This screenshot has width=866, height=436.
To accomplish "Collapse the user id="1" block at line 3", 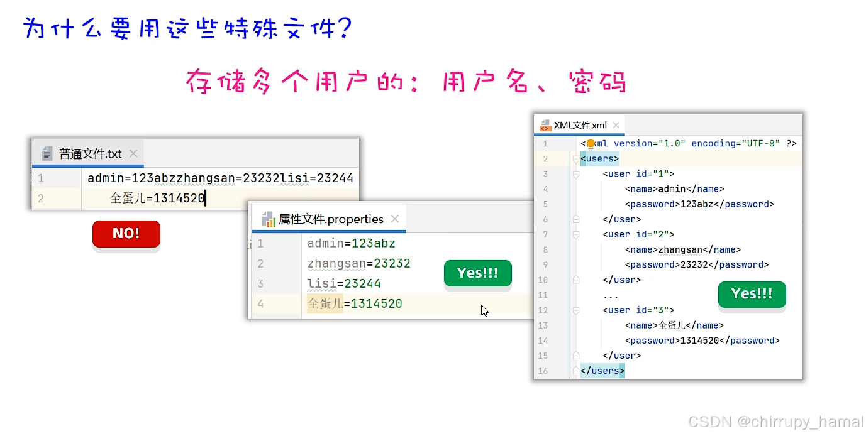I will point(575,175).
